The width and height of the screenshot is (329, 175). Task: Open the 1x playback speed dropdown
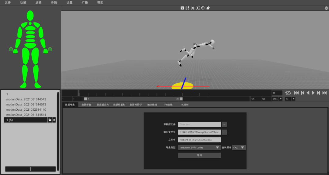coord(294,99)
